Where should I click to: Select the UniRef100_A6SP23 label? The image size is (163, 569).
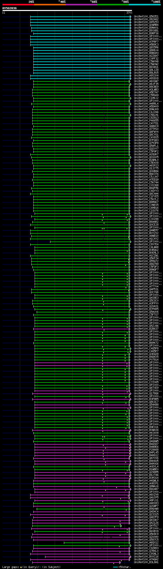point(146,166)
